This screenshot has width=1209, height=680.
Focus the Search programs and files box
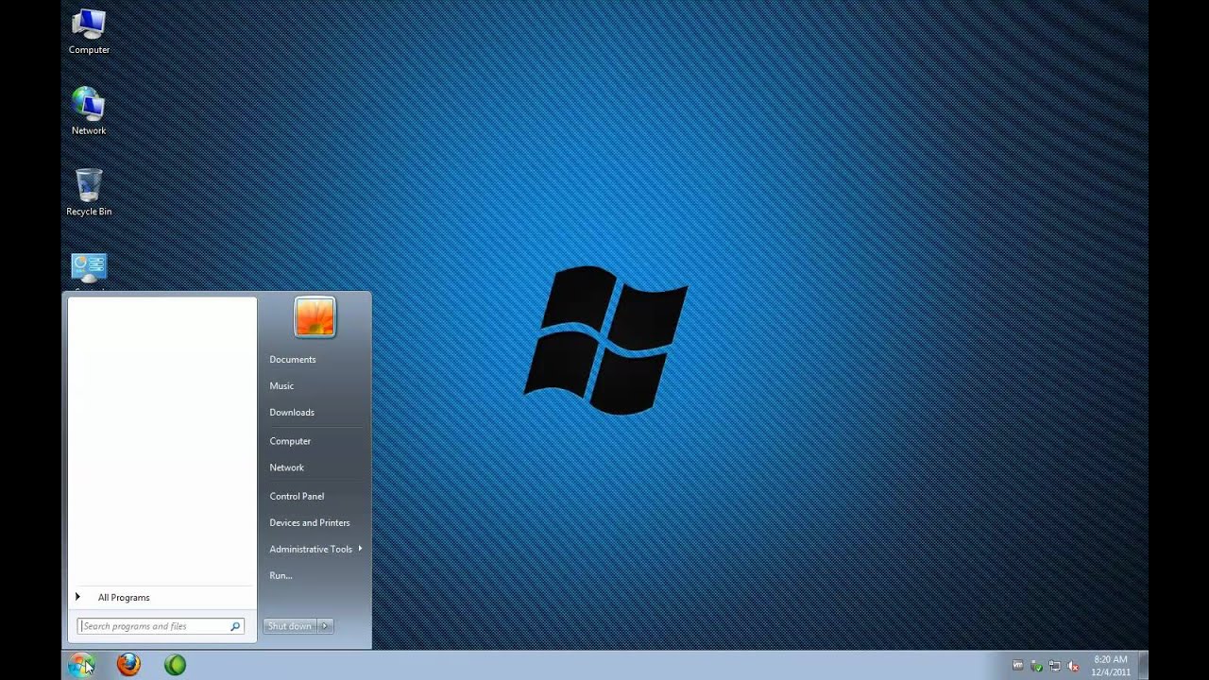tap(161, 626)
